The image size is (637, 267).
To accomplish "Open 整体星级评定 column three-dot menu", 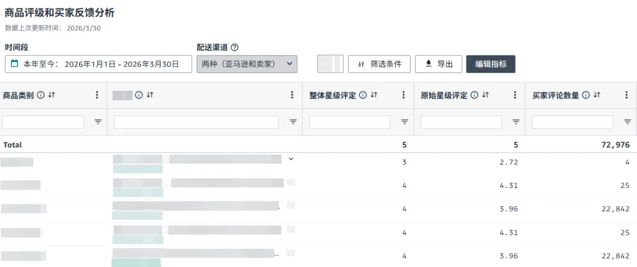I will pyautogui.click(x=403, y=95).
